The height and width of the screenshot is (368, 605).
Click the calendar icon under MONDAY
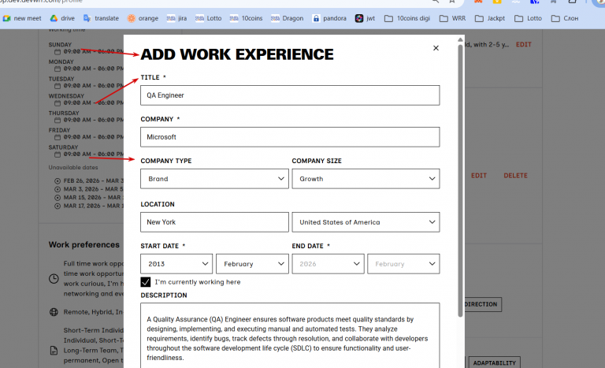[x=58, y=69]
